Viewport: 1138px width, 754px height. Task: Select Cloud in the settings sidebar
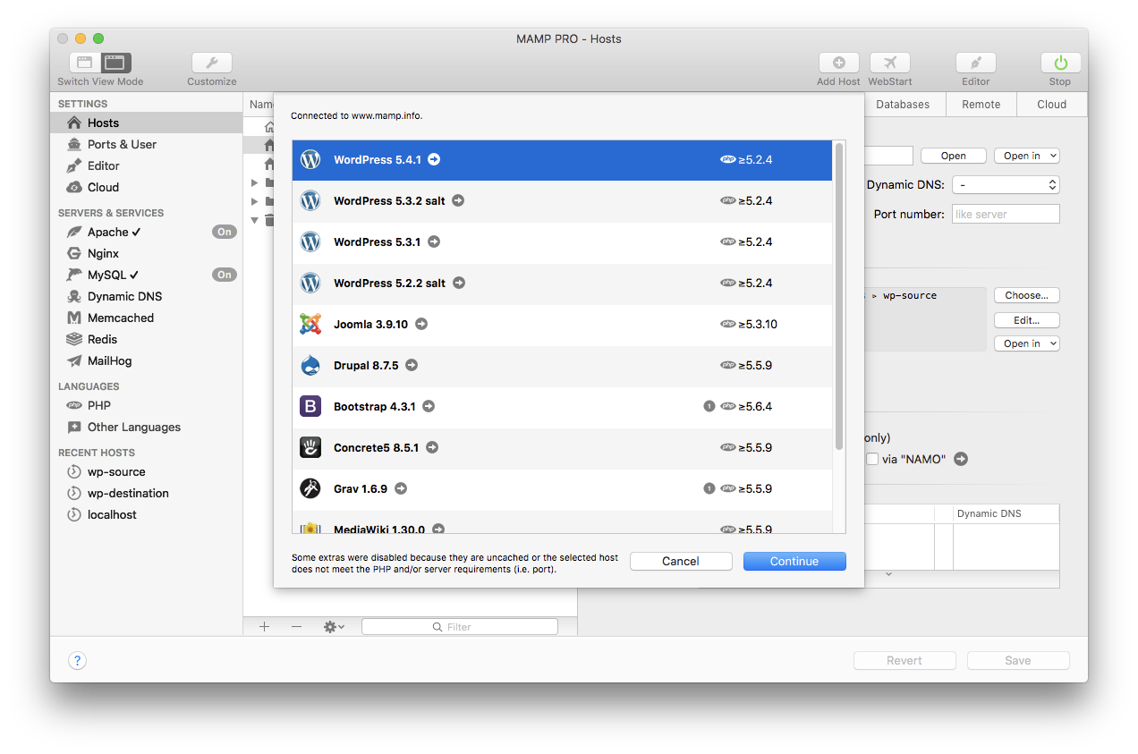147,188
